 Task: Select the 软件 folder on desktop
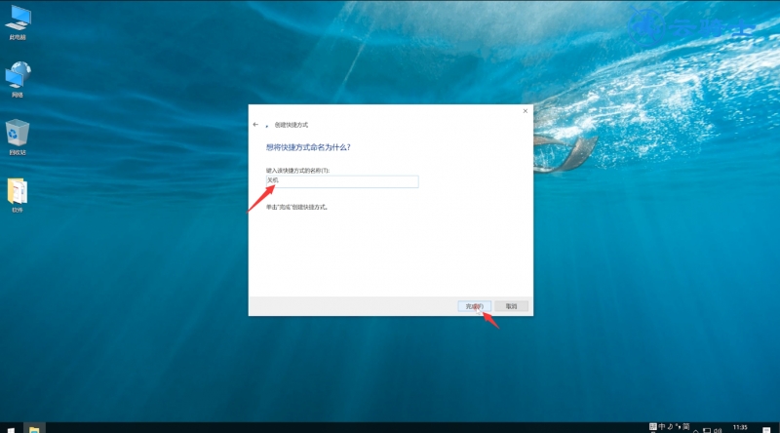coord(18,195)
